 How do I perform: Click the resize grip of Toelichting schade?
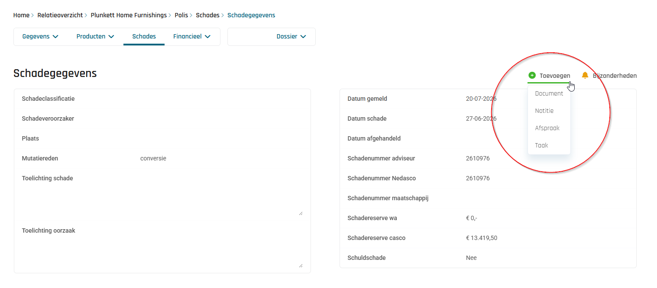[301, 213]
